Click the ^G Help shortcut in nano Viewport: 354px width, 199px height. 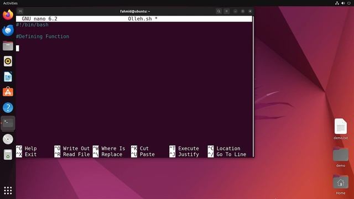click(26, 149)
